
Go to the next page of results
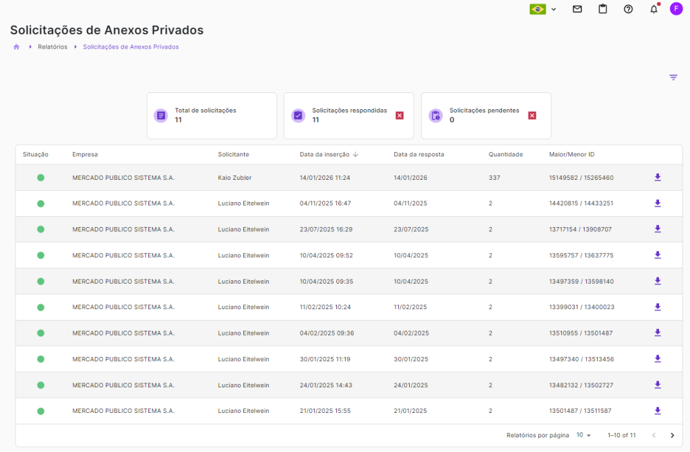(x=672, y=435)
